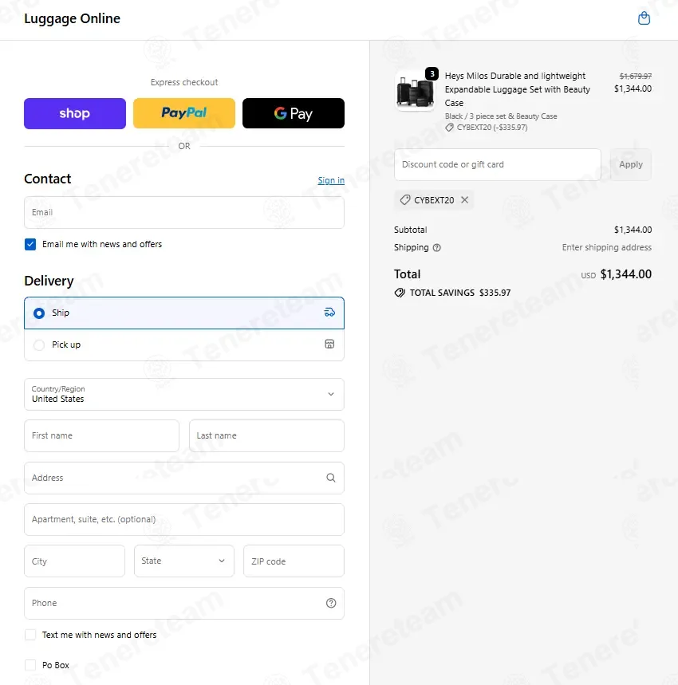Viewport: 678px width, 685px height.
Task: Focus the First name field
Action: 102,435
